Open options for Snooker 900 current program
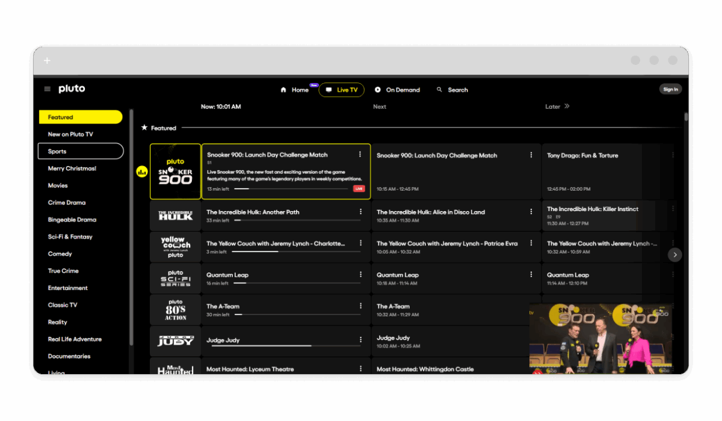Image resolution: width=722 pixels, height=421 pixels. tap(360, 155)
